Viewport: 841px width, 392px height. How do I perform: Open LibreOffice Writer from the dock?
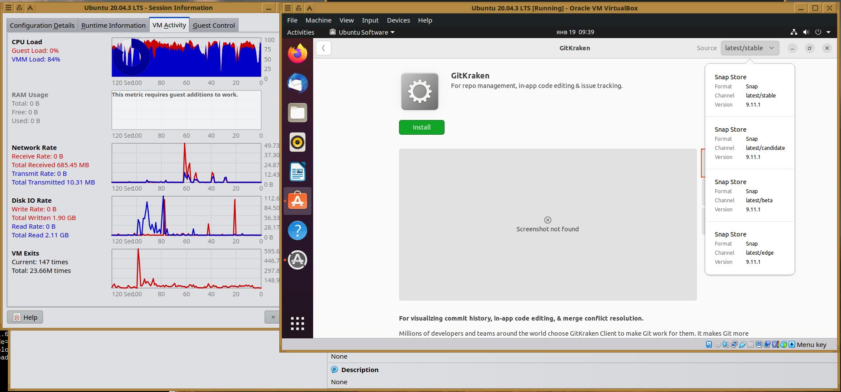(x=298, y=172)
